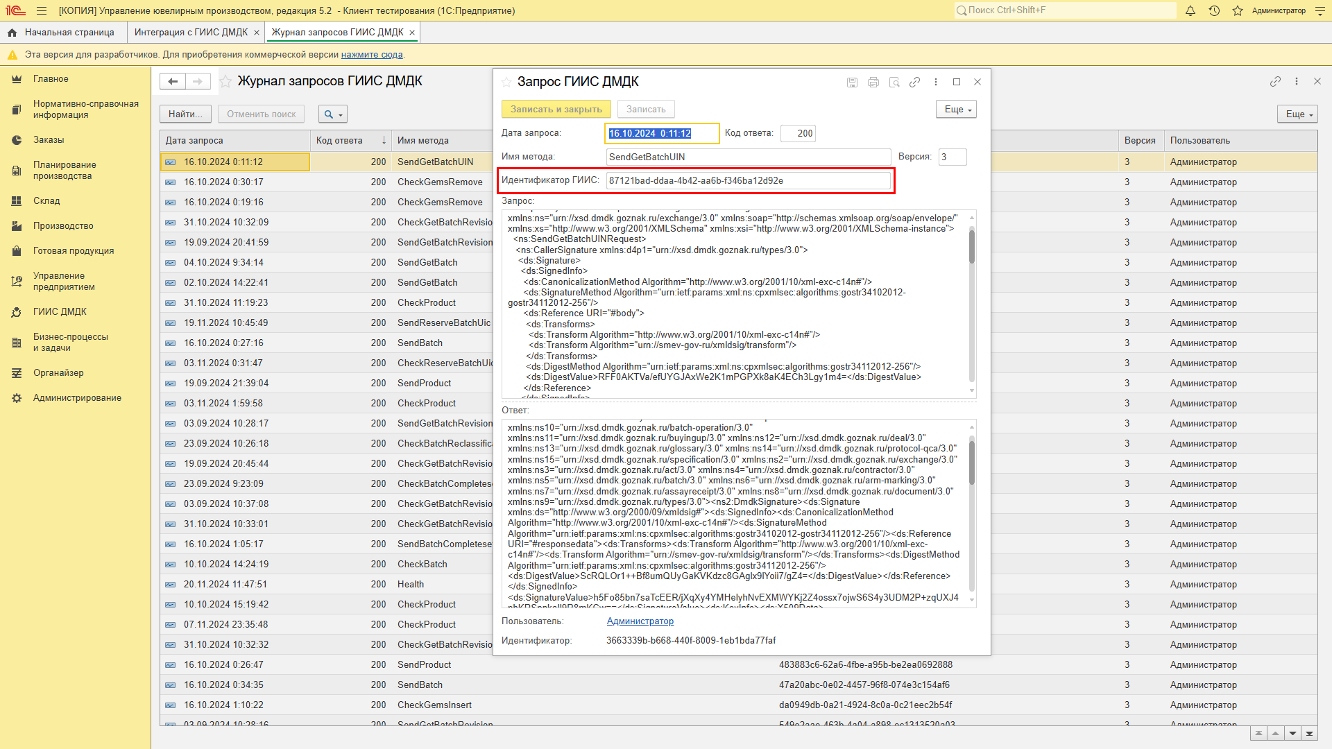Open history clock icon in title bar

[1214, 10]
